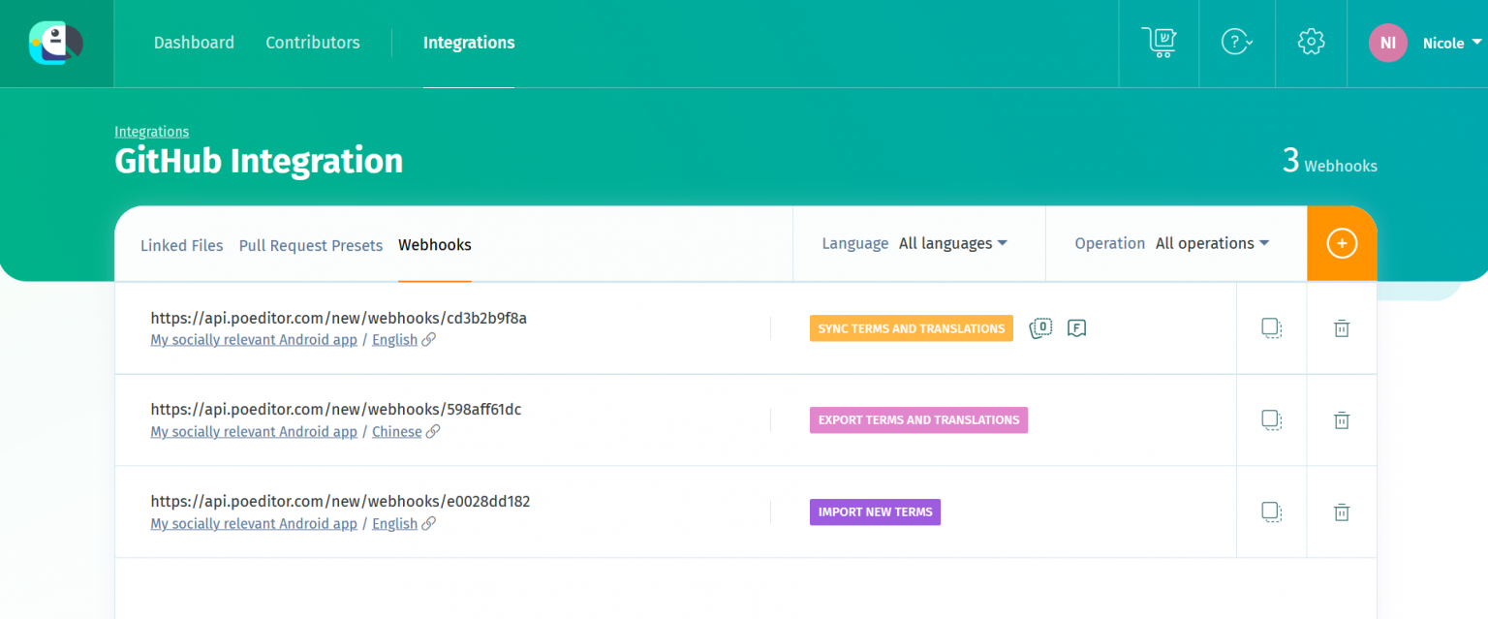The height and width of the screenshot is (619, 1488).
Task: Click the shopping cart upgrade icon
Action: pyautogui.click(x=1159, y=42)
